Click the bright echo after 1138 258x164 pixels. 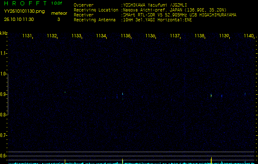coord(211,96)
